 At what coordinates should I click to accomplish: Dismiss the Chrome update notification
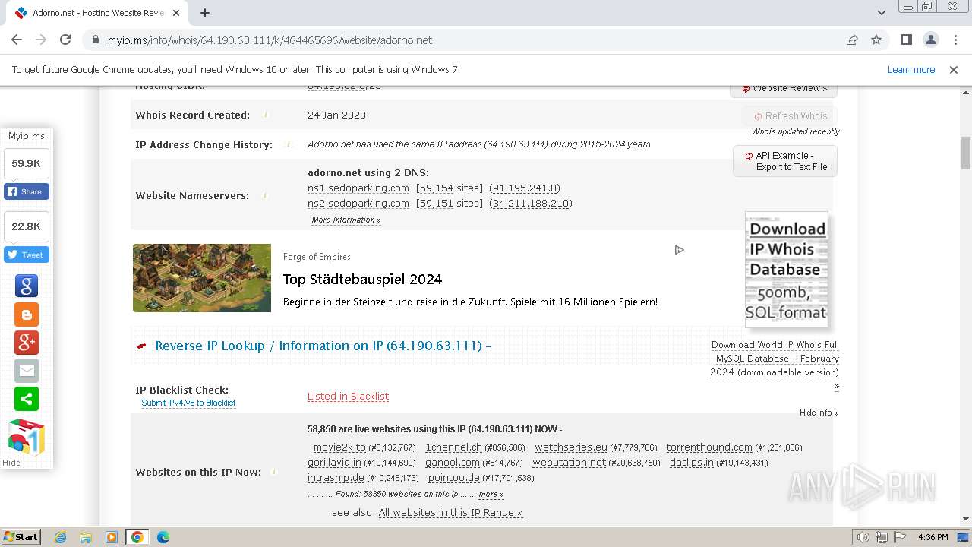(x=954, y=69)
